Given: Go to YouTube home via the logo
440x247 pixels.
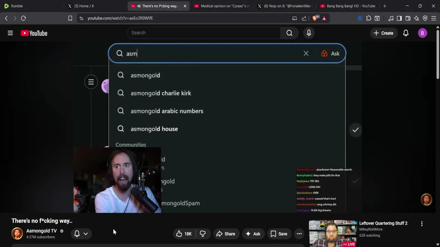Looking at the screenshot, I should click(x=34, y=33).
